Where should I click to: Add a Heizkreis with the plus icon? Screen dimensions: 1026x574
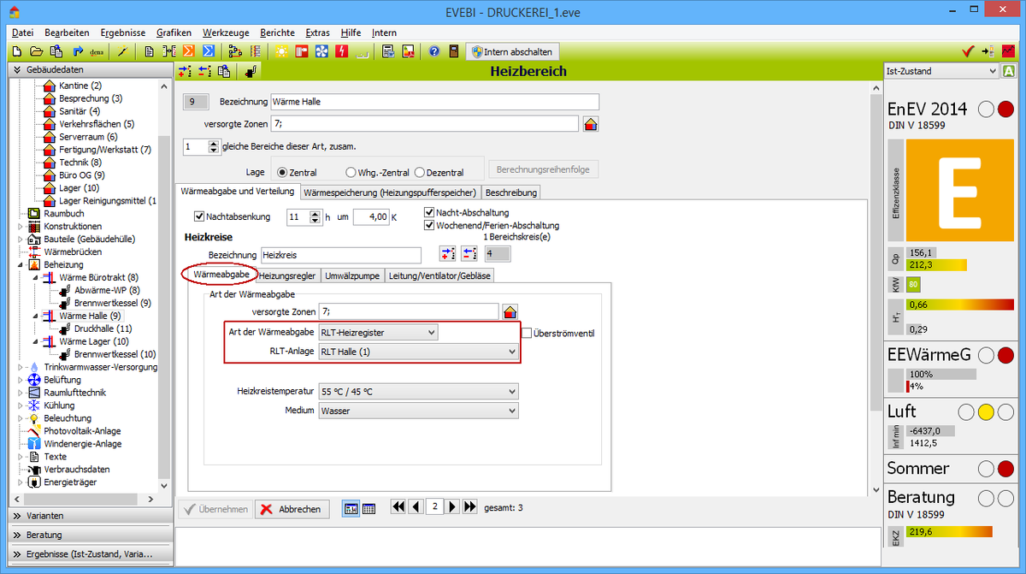point(448,254)
